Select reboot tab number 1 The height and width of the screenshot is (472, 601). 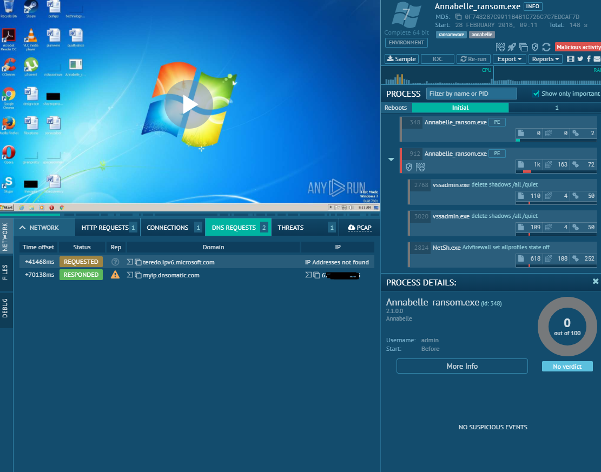coord(557,108)
